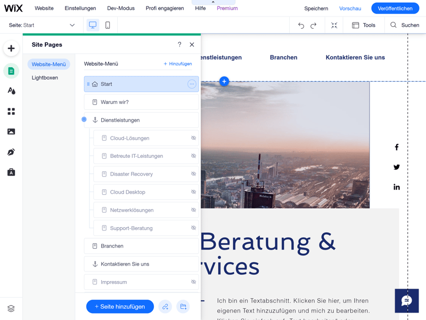Toggle visibility of Support-Beratung page
Viewport: 426px width, 320px height.
pos(193,228)
